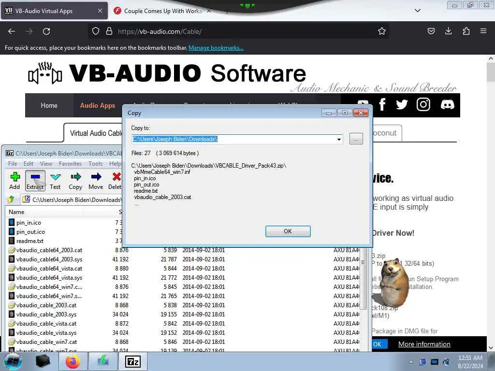495x371 pixels.
Task: Open the Windows Start button
Action: tap(13, 361)
